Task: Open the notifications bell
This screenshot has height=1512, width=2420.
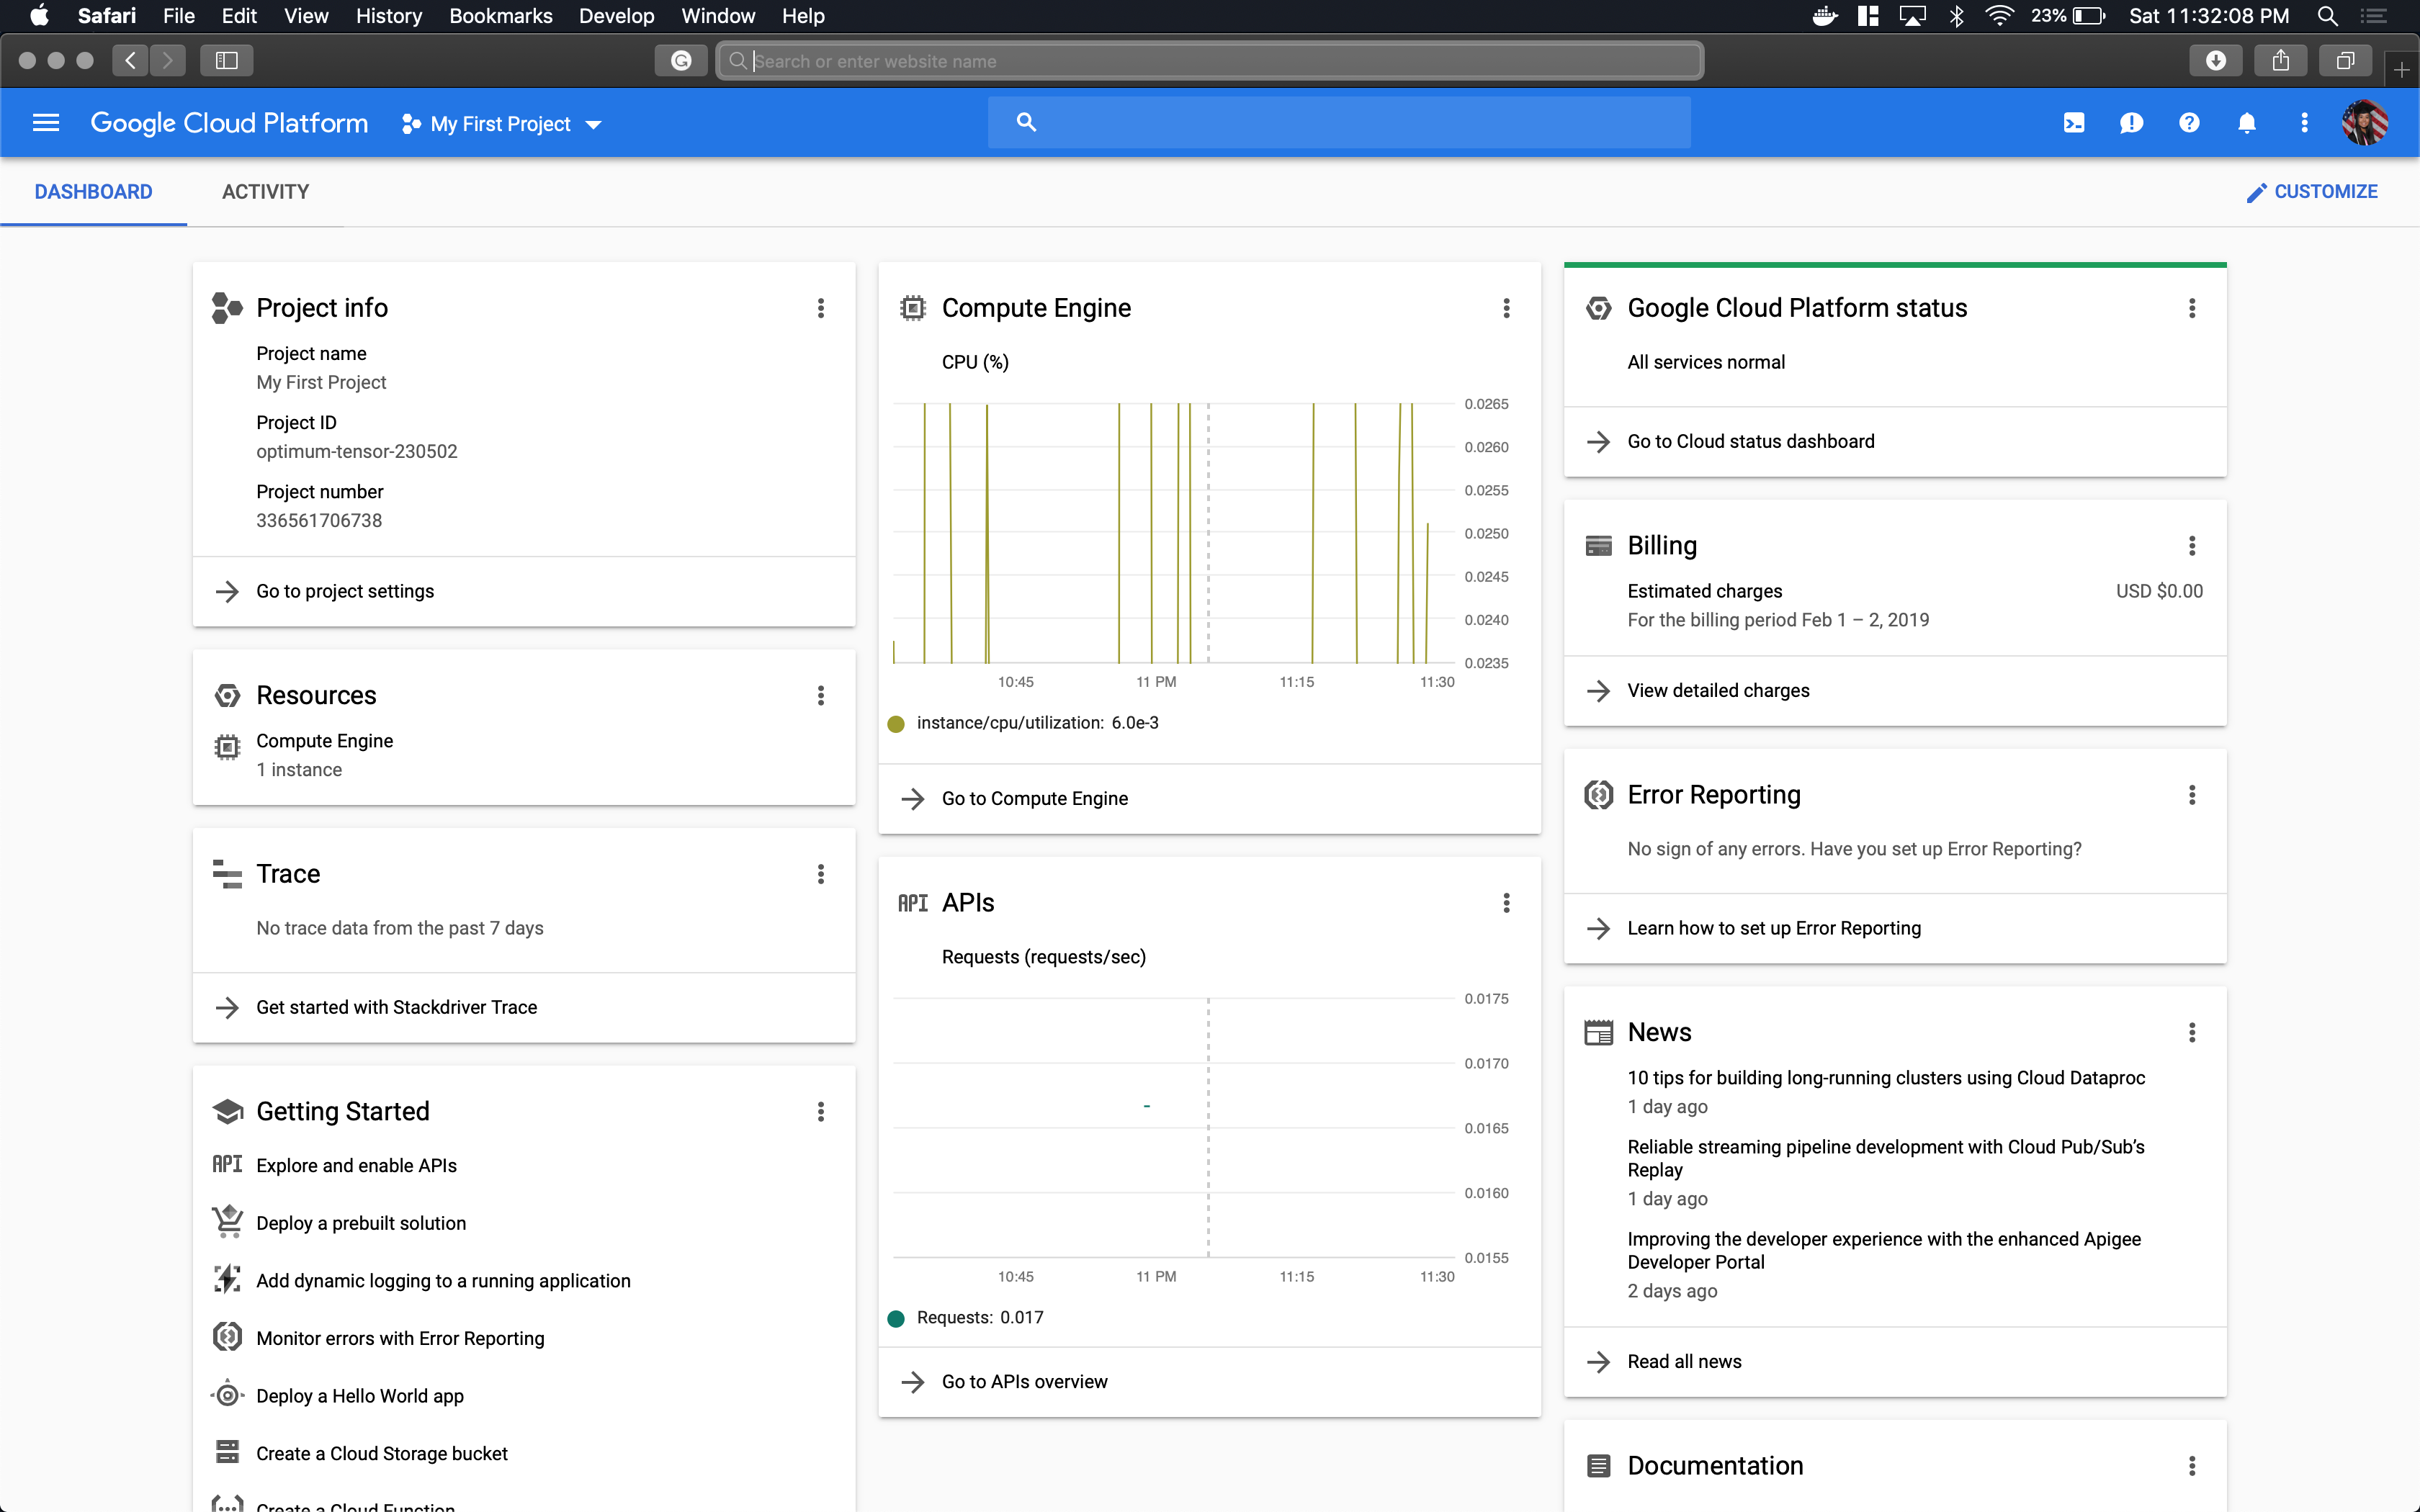Action: (x=2246, y=123)
